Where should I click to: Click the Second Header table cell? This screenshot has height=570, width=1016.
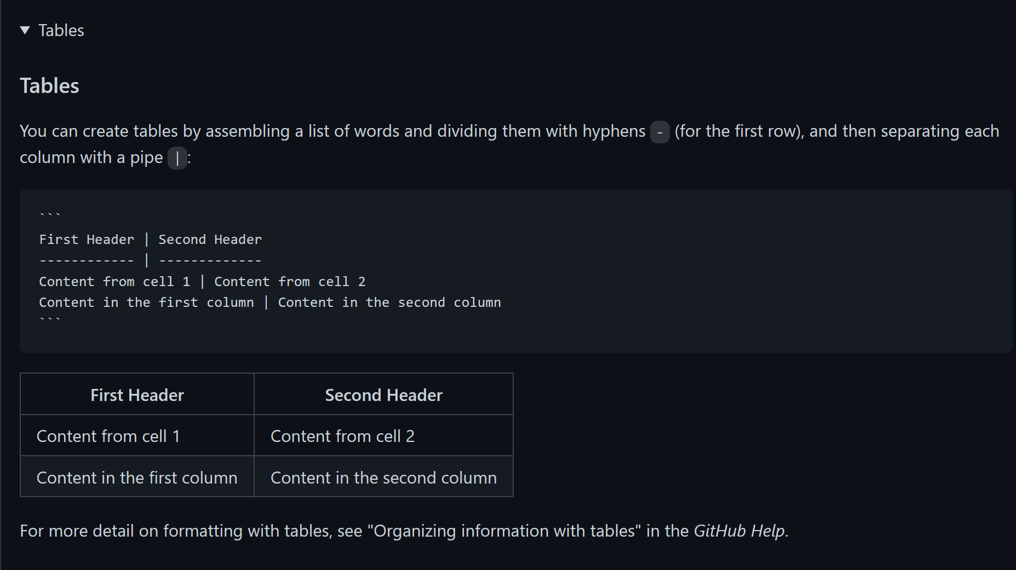[383, 394]
